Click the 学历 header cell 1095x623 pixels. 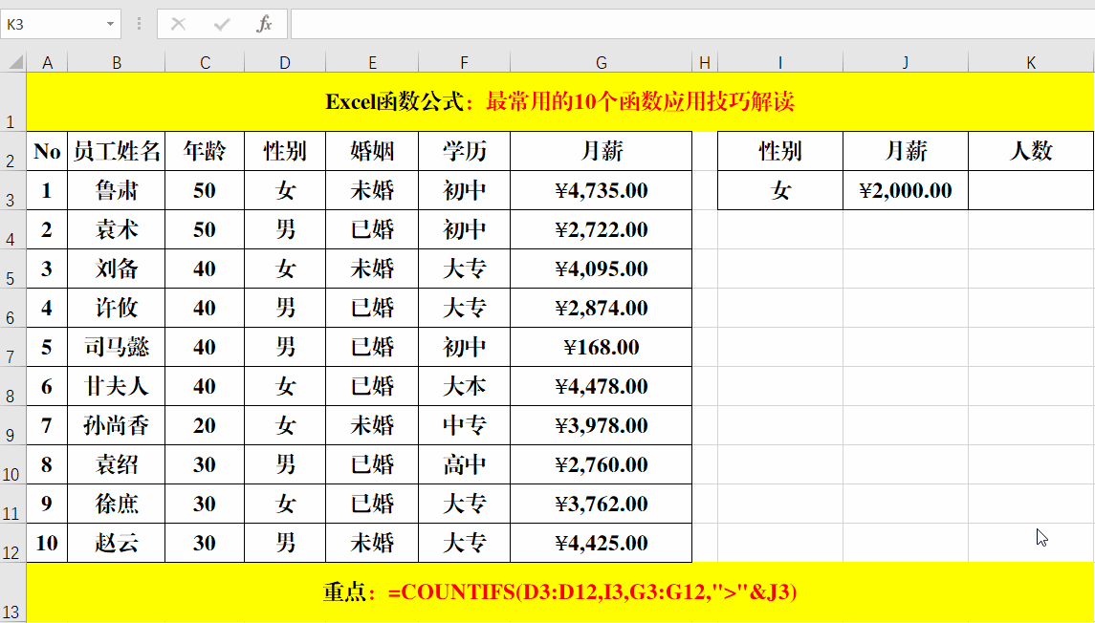tap(465, 151)
